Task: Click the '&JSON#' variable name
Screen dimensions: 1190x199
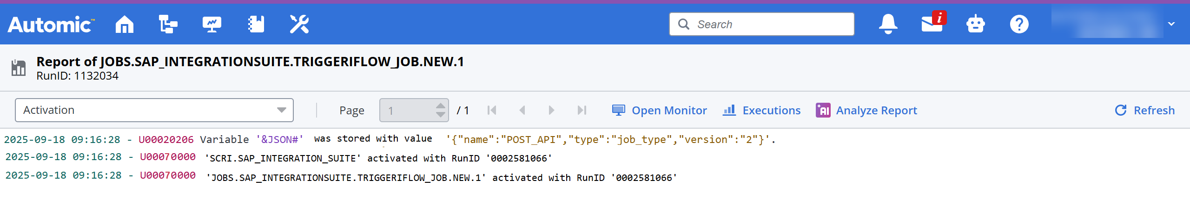Action: 280,139
